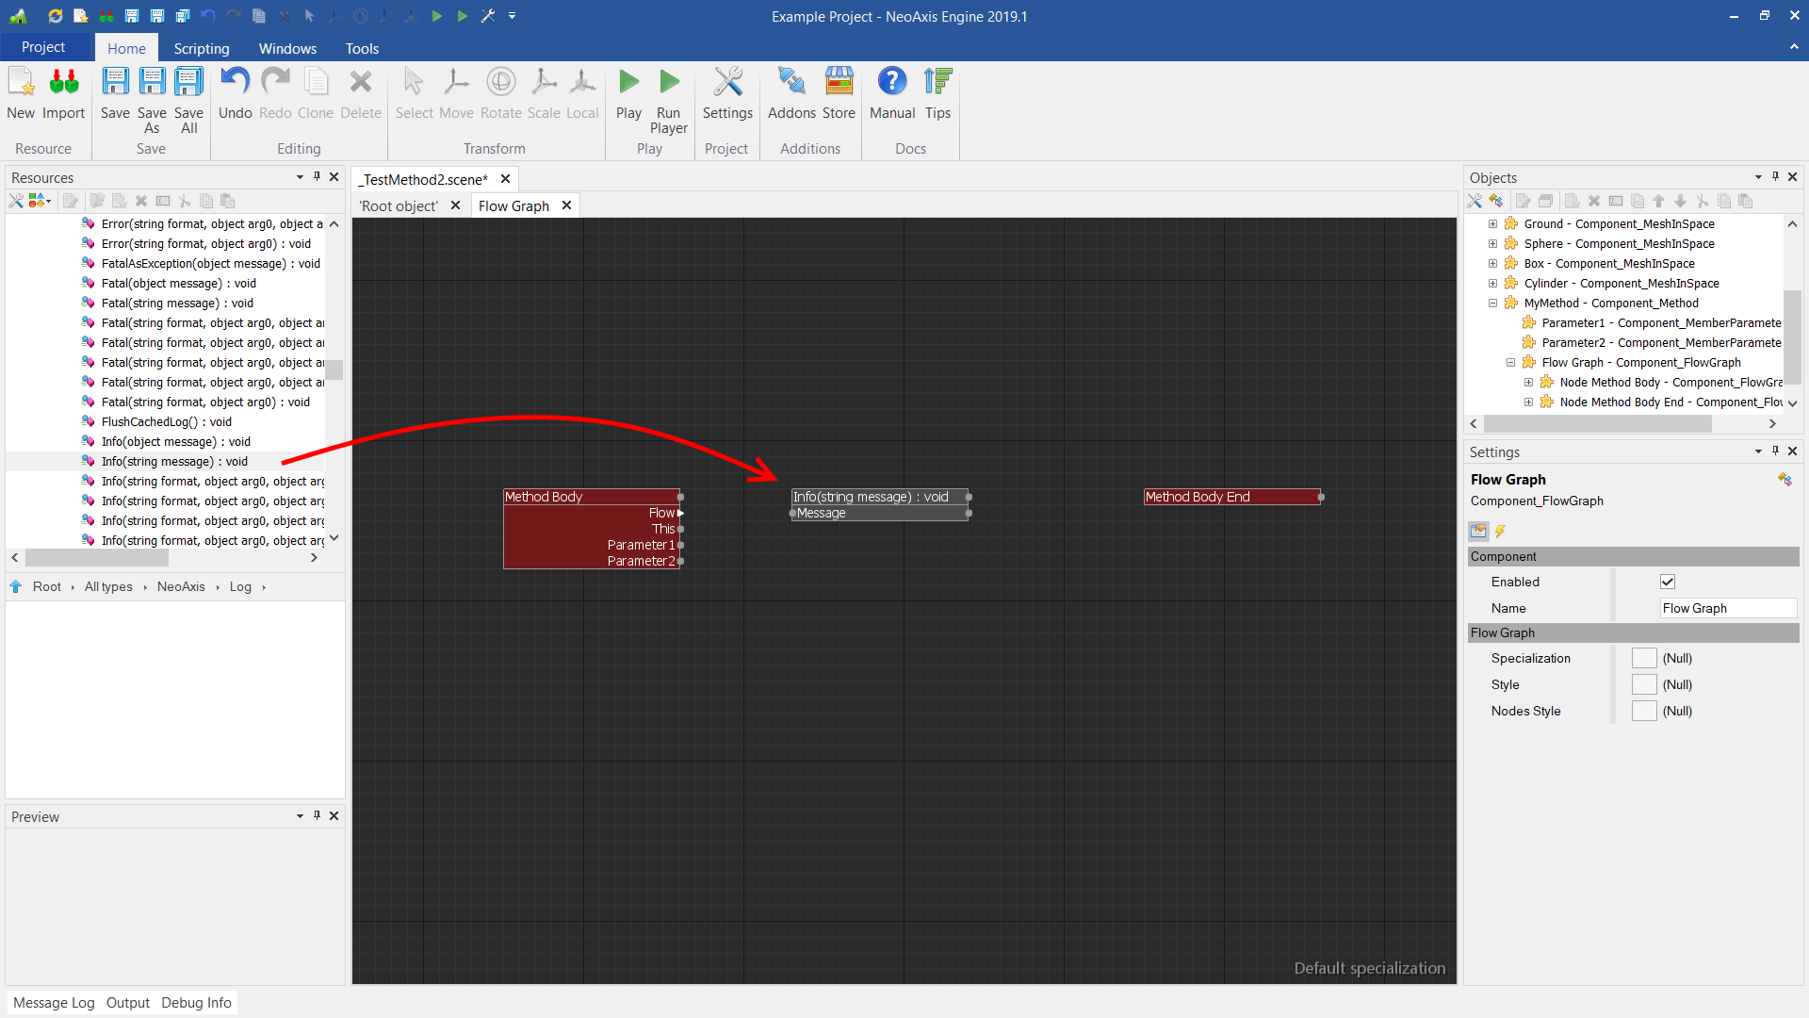Click the Specialization null value box
The width and height of the screenshot is (1809, 1018).
pyautogui.click(x=1644, y=658)
